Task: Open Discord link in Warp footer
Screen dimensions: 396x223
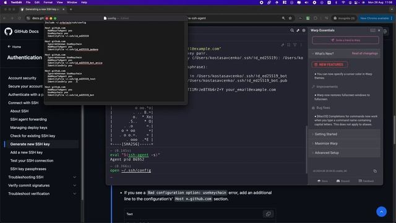Action: (343, 181)
